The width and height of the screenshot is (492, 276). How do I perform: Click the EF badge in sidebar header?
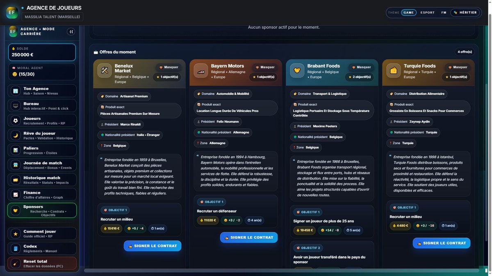13,31
